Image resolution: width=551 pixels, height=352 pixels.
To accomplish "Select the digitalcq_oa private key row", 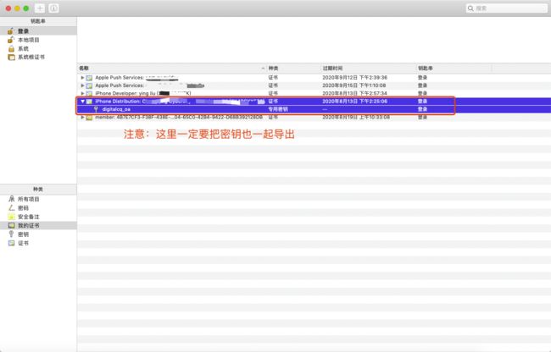I will (314, 109).
